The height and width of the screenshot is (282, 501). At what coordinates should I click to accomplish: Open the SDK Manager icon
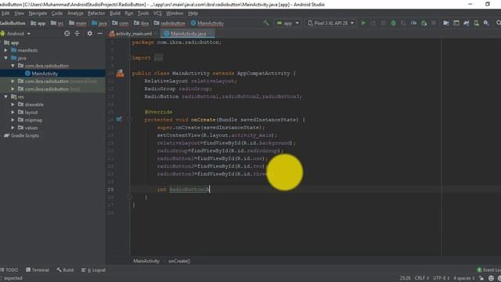pos(486,23)
